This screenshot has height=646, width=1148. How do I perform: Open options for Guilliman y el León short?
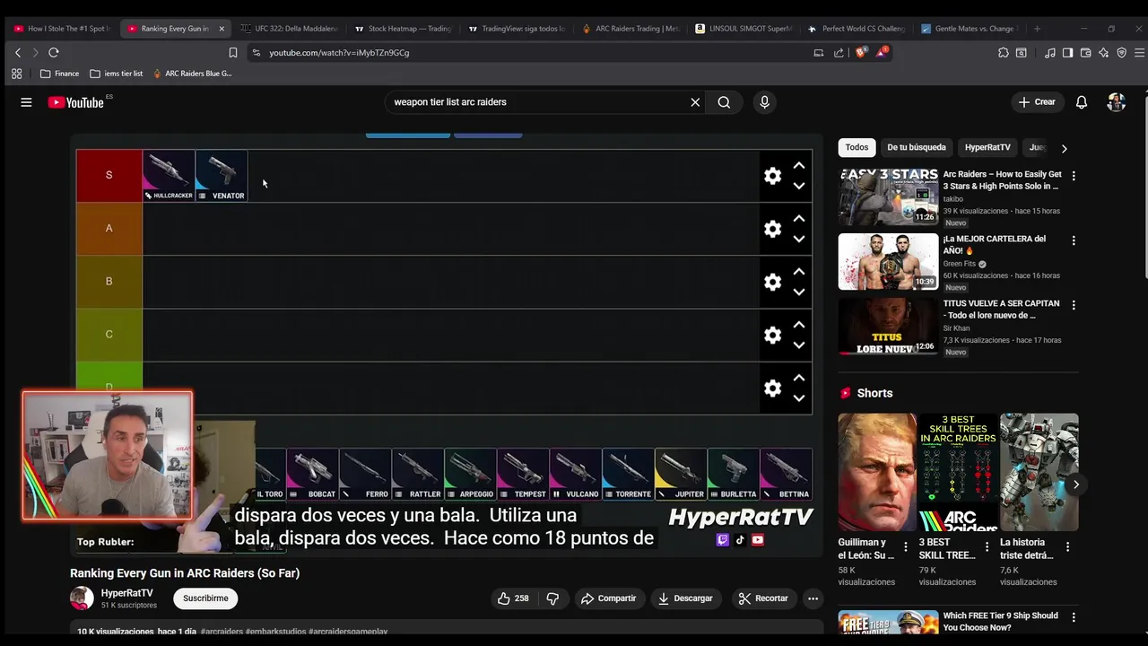pyautogui.click(x=905, y=546)
